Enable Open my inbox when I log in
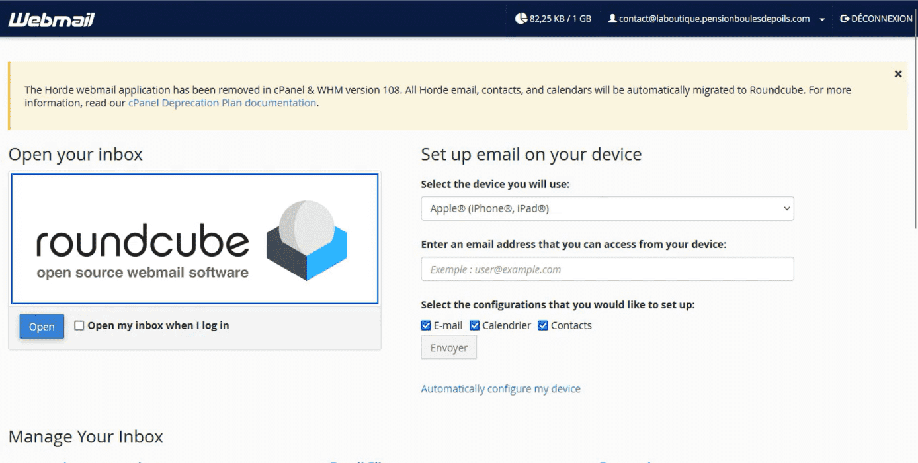918x463 pixels. [x=79, y=325]
